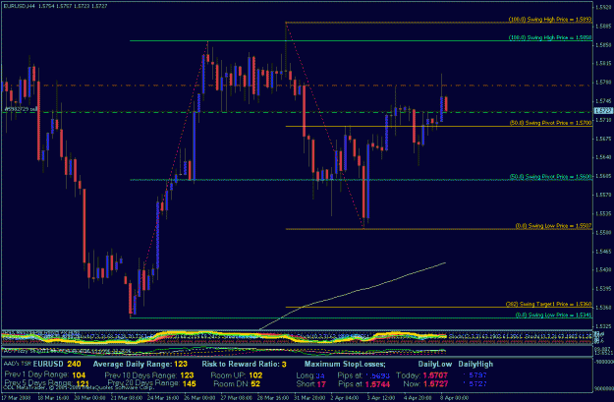Click the '27 Mar 08:00' time axis label

[238, 397]
